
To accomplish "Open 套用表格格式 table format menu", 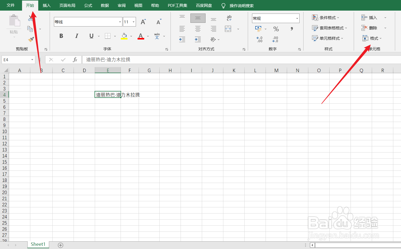I will pyautogui.click(x=330, y=28).
